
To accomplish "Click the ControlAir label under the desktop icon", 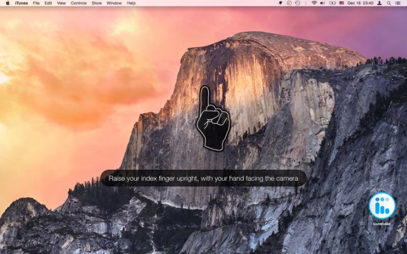I will click(382, 224).
